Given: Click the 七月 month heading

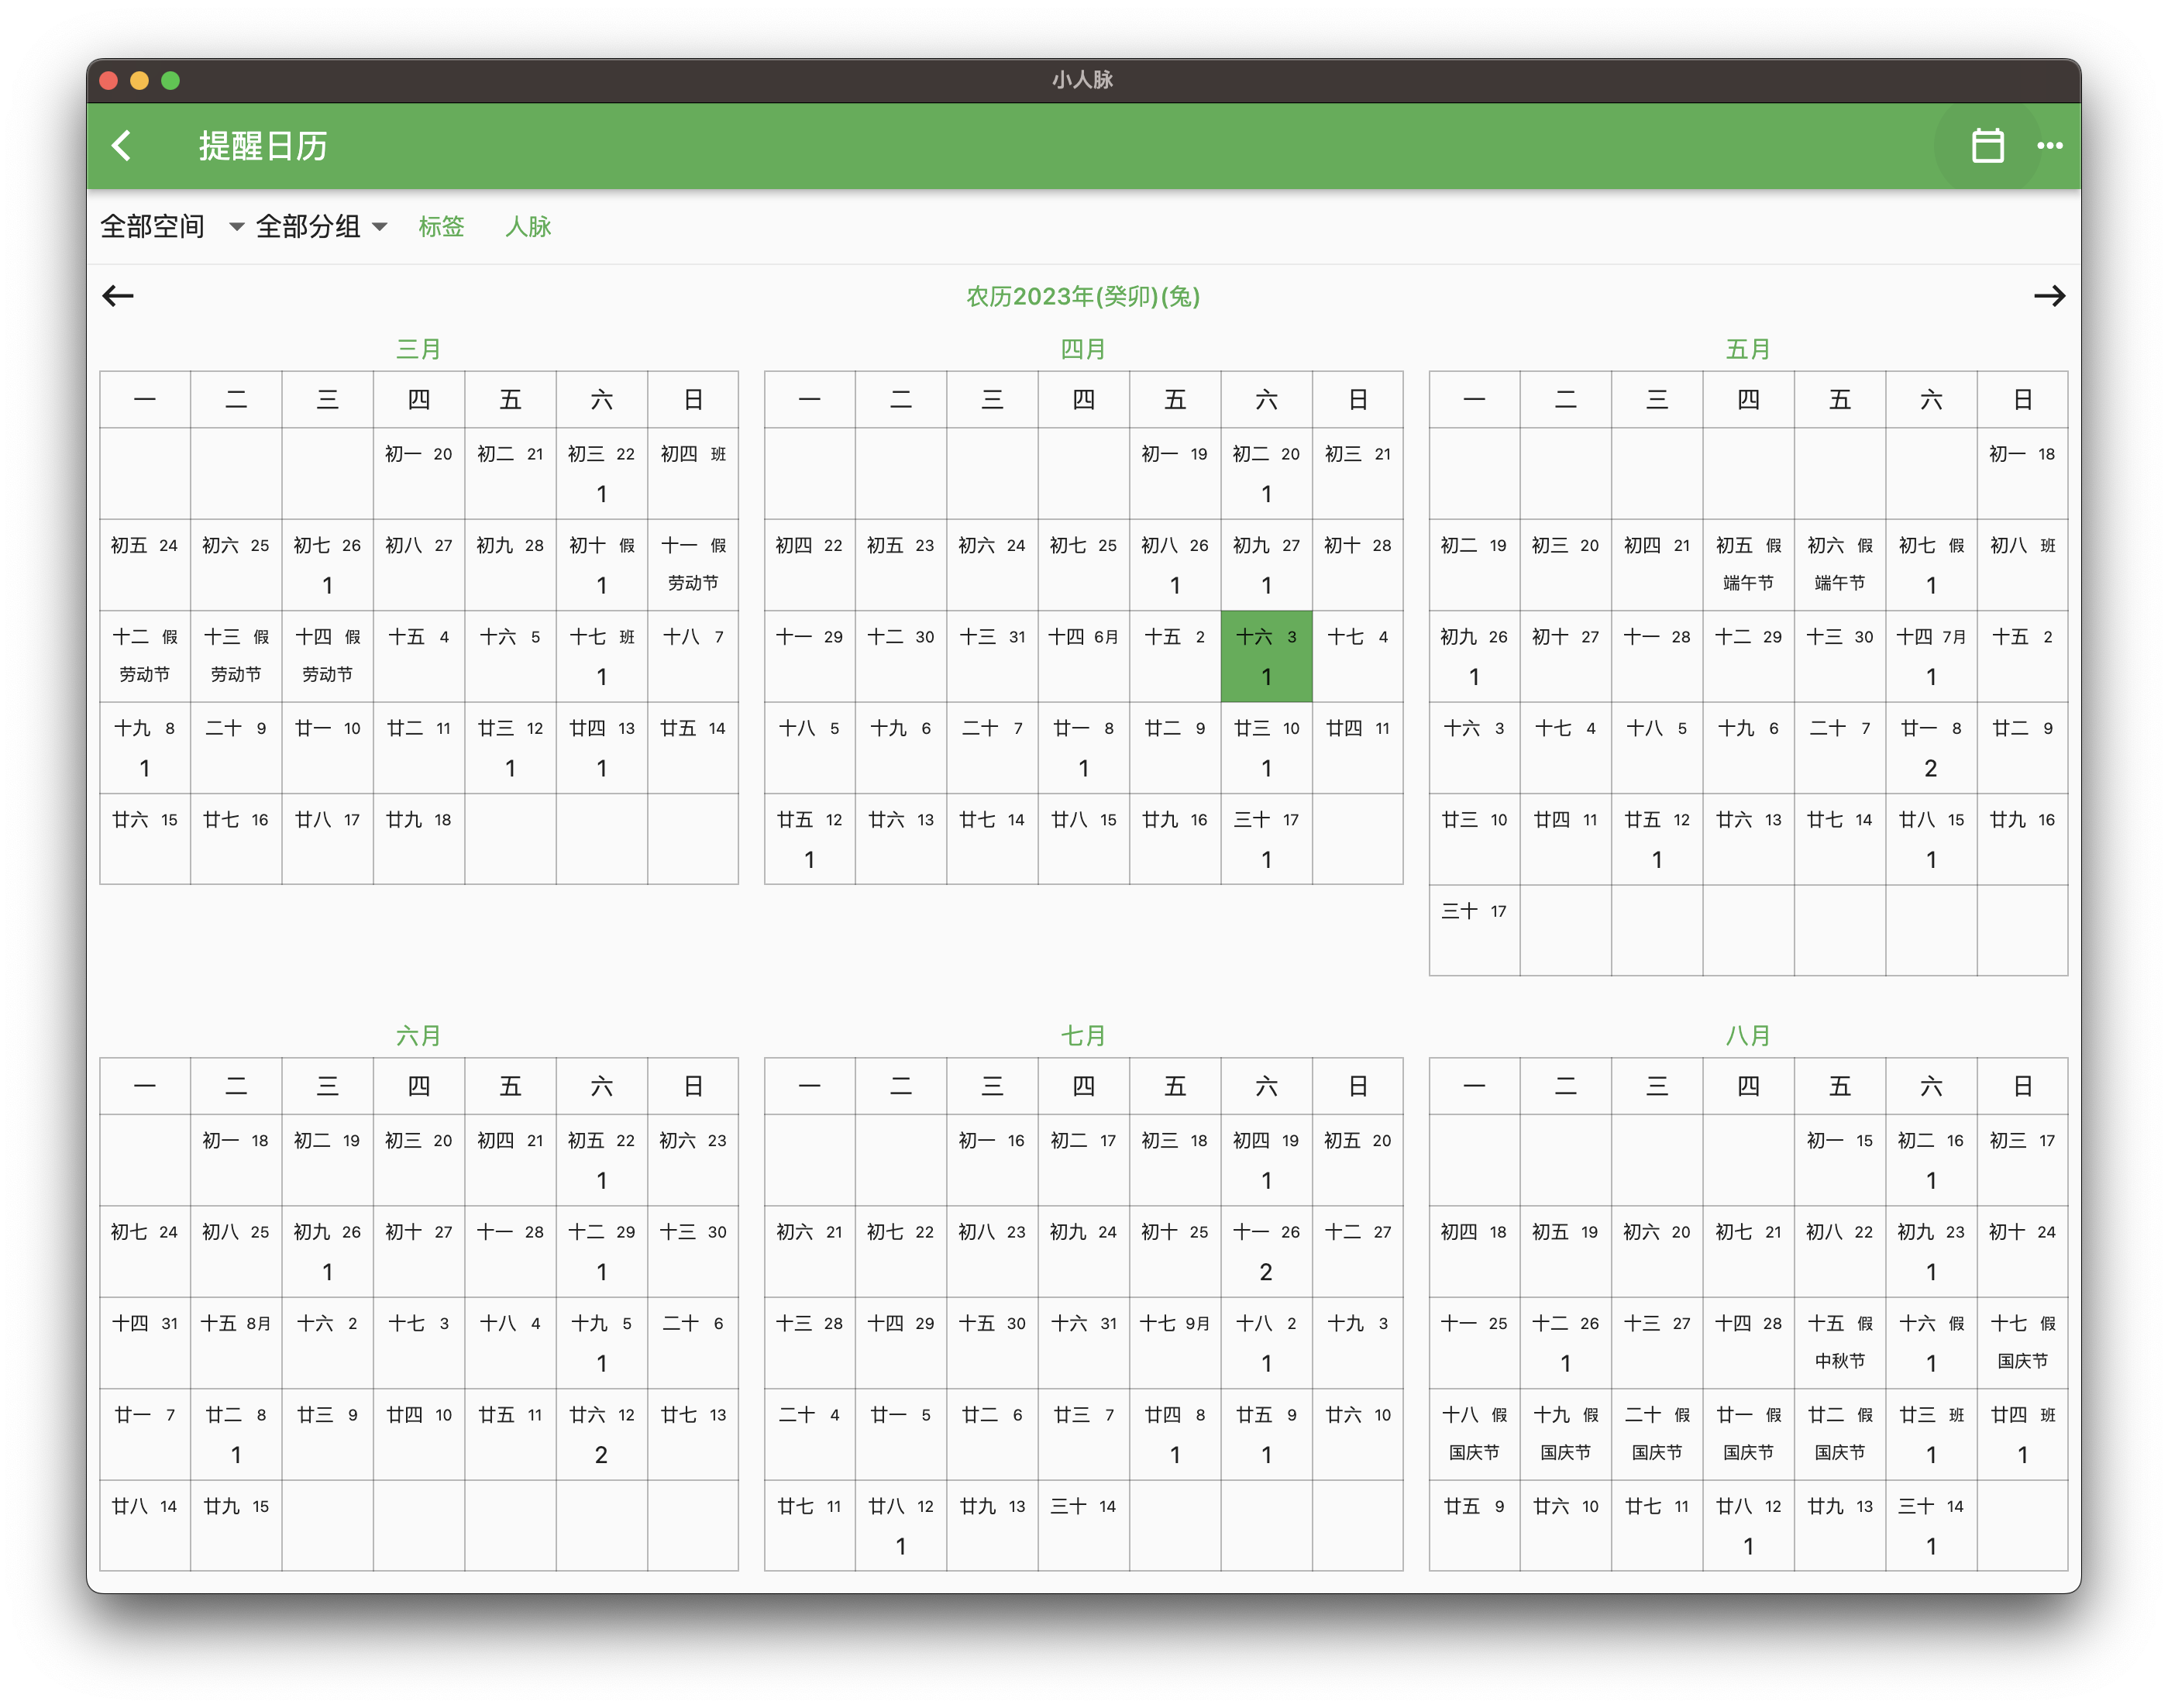Looking at the screenshot, I should [1083, 1036].
